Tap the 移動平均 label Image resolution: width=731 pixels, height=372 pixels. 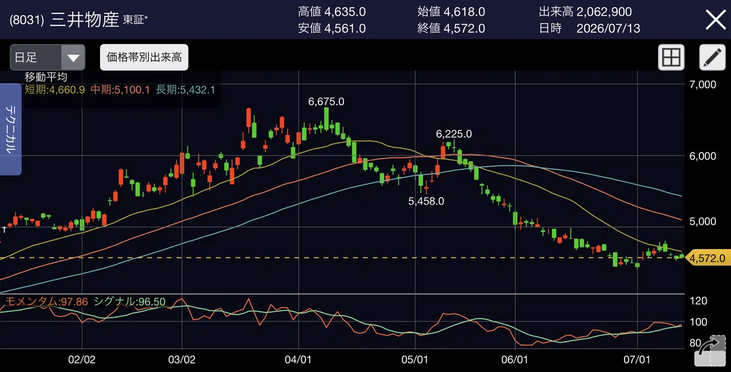46,77
